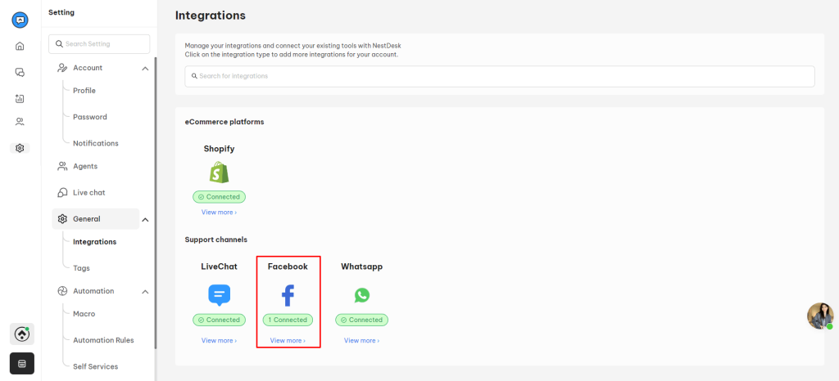Select Tags under General

coord(81,268)
